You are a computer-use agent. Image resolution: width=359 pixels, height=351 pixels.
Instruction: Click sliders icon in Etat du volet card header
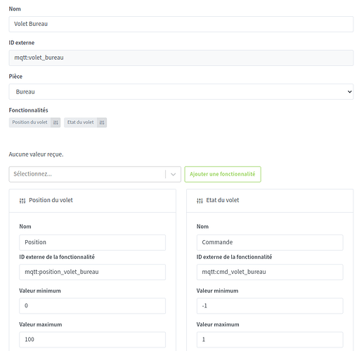(x=200, y=201)
